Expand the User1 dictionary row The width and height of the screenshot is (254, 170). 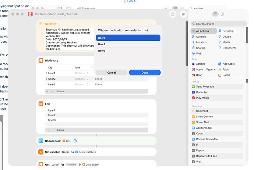(x=47, y=73)
